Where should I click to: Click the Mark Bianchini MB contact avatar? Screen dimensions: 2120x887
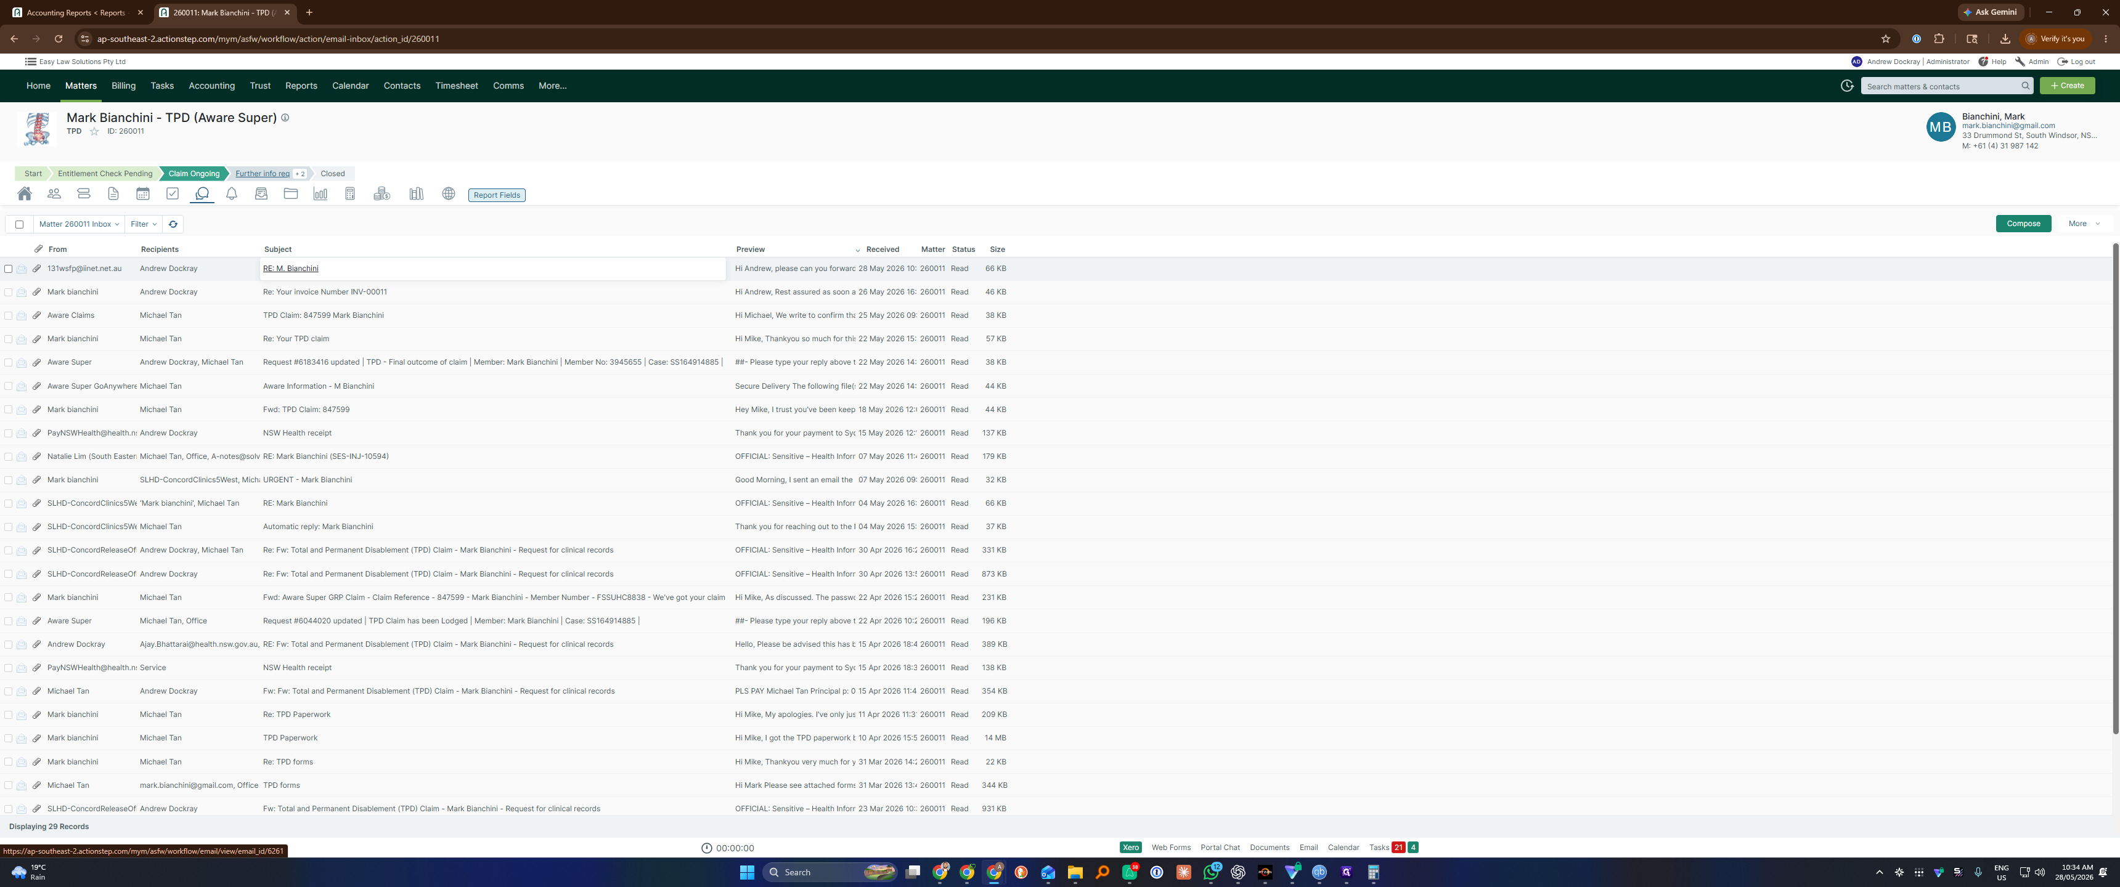click(x=1941, y=128)
